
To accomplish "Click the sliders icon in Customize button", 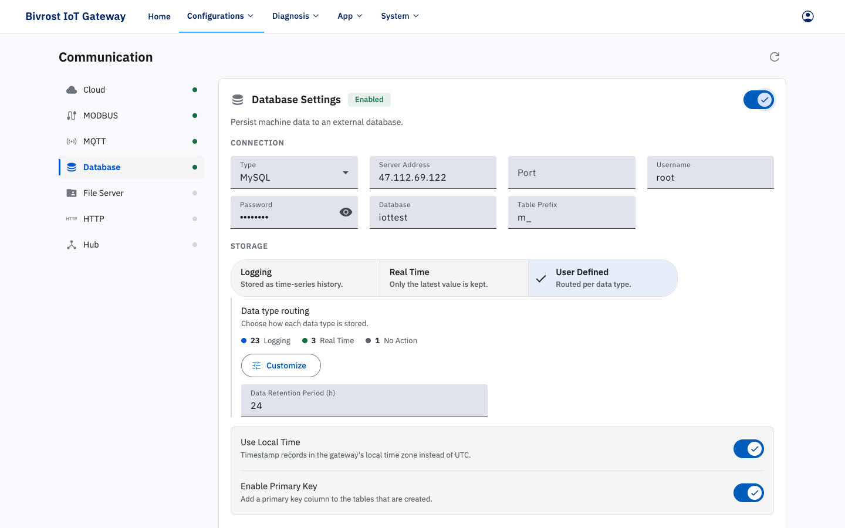I will (256, 365).
